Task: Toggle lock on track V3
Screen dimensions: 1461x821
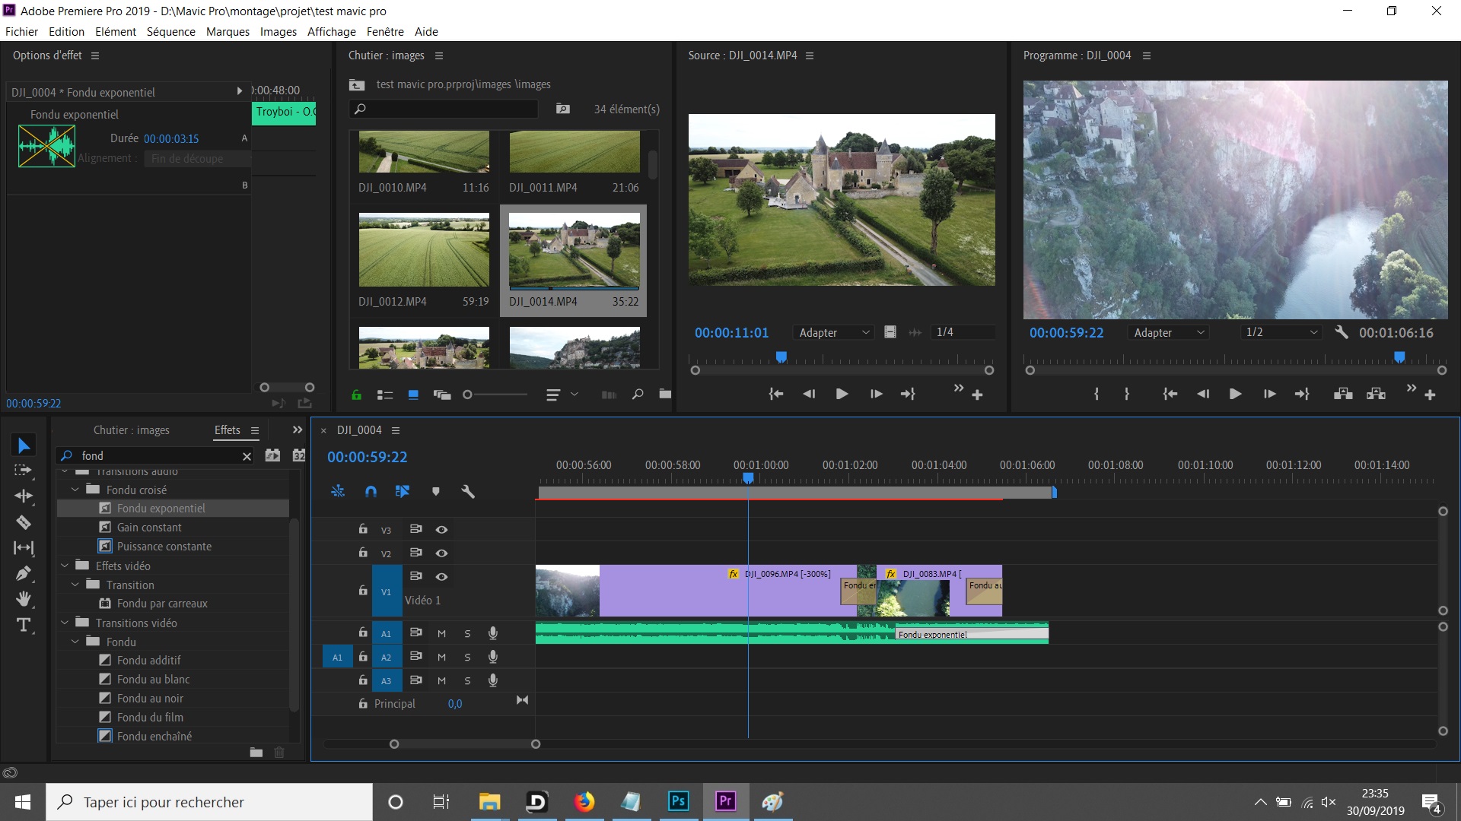Action: click(x=363, y=529)
